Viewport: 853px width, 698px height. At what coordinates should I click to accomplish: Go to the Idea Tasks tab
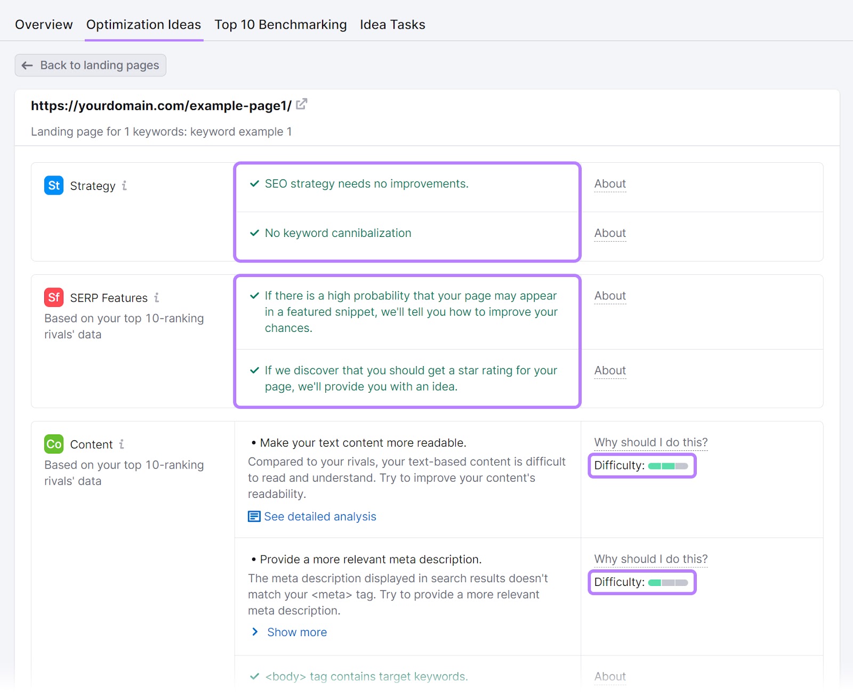click(x=392, y=25)
